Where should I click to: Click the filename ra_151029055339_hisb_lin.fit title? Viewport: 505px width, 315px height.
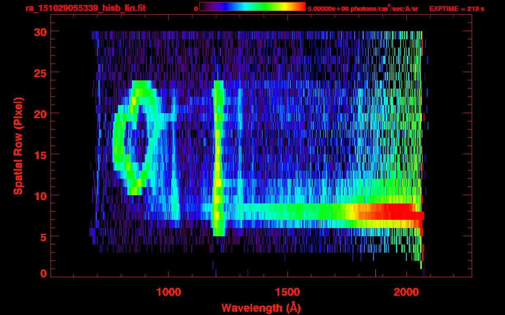(x=85, y=8)
